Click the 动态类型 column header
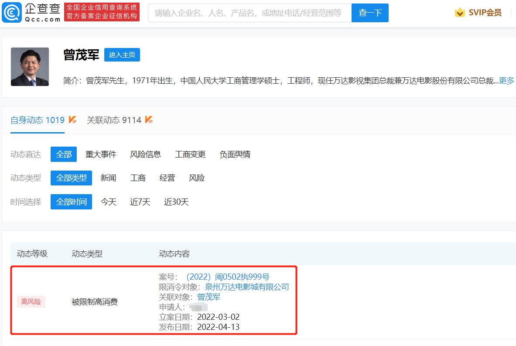Screen dimensions: 516x346 point(87,254)
